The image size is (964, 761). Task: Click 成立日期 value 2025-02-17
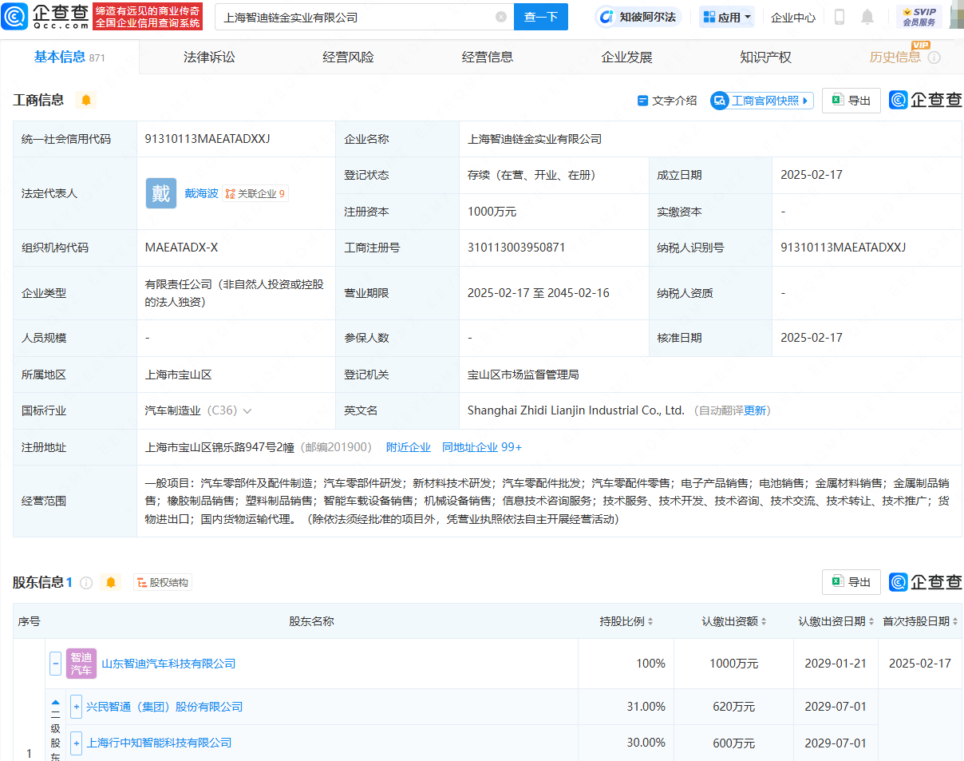tap(812, 175)
